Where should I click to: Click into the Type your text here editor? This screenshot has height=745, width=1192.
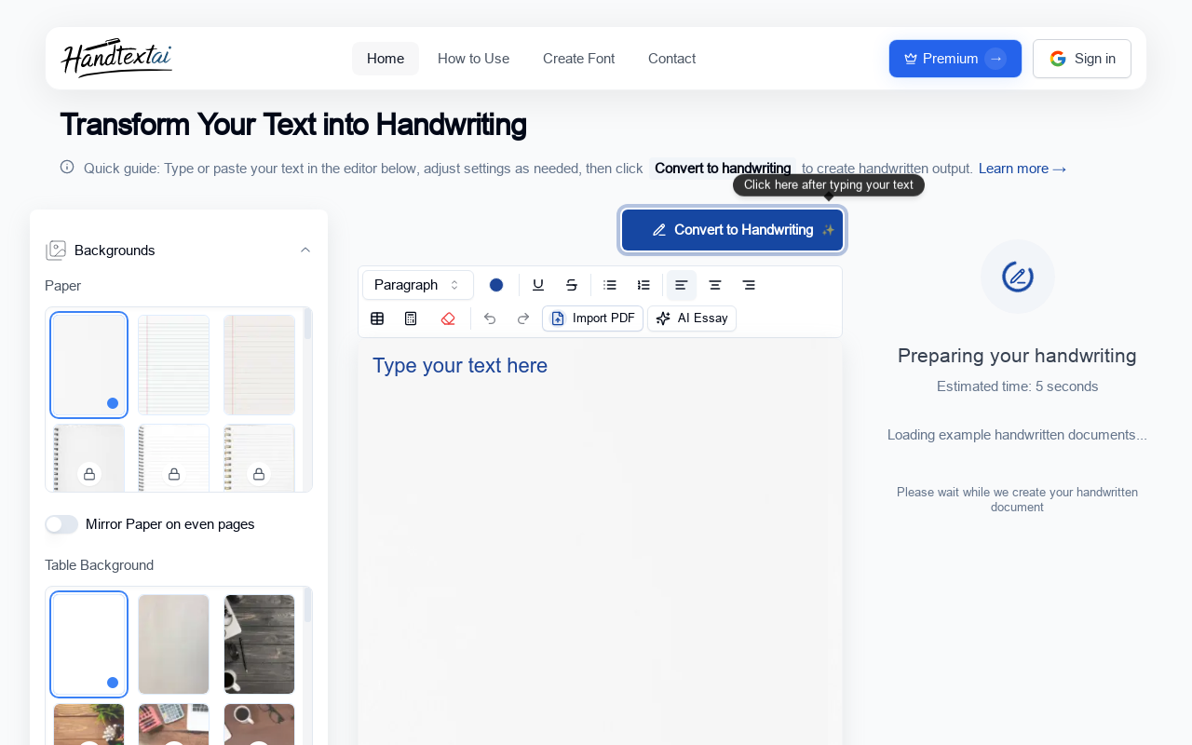pos(600,542)
